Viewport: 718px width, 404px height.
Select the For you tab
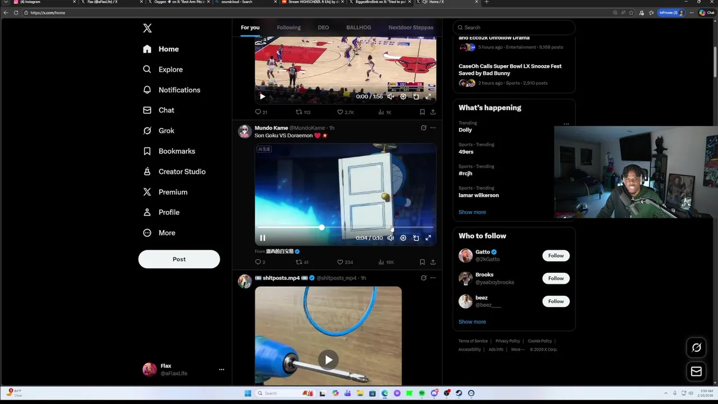click(x=250, y=27)
